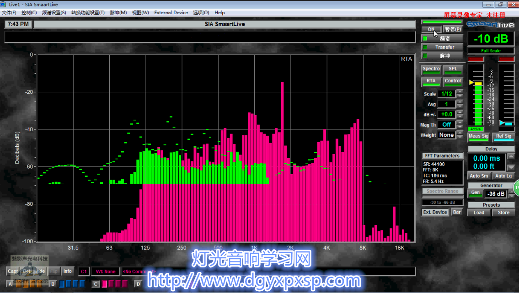Toggle the SPL display button
This screenshot has width=519, height=293.
coord(453,69)
